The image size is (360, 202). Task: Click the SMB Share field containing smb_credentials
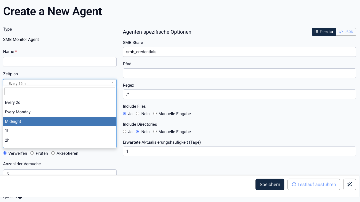point(239,52)
